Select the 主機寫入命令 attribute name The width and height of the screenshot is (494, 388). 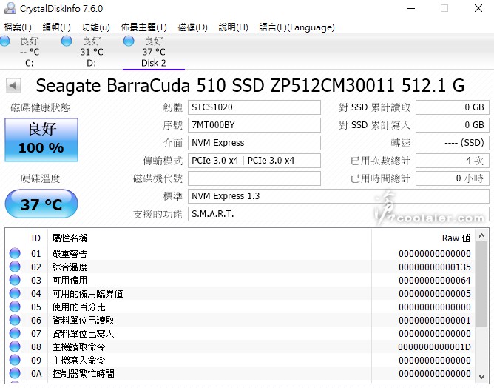pyautogui.click(x=79, y=361)
